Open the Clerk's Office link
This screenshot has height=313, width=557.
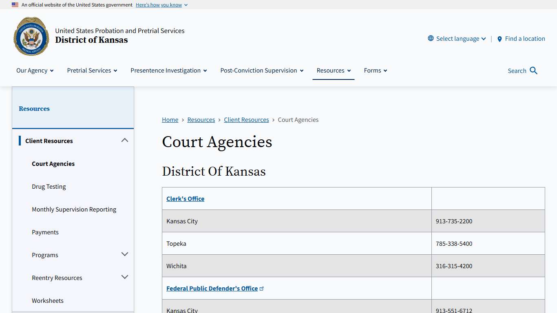[185, 198]
